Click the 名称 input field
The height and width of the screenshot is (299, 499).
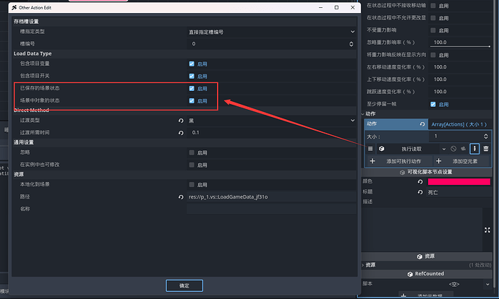pos(271,209)
